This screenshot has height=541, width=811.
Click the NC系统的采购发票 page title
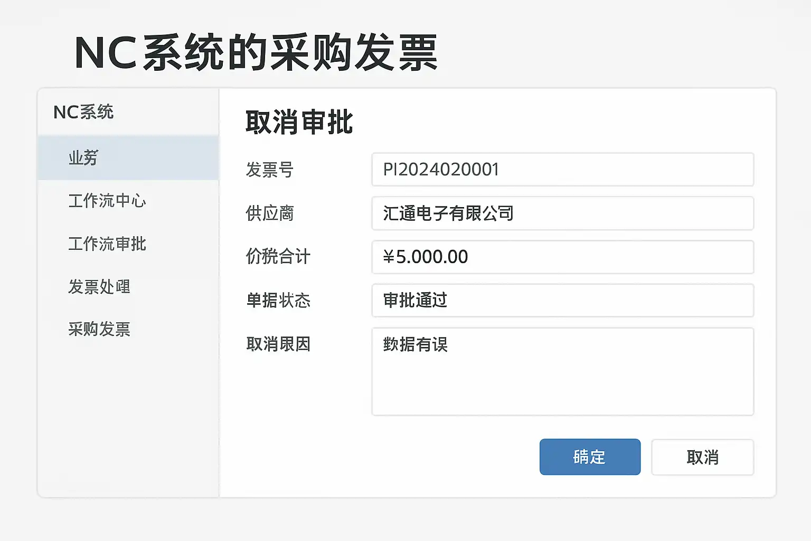[x=256, y=52]
